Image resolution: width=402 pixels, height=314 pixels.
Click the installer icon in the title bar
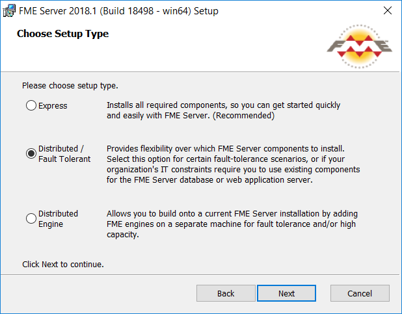[x=9, y=11]
